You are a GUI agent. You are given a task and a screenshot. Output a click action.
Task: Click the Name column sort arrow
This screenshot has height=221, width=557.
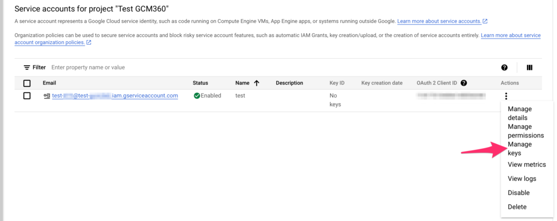point(256,83)
